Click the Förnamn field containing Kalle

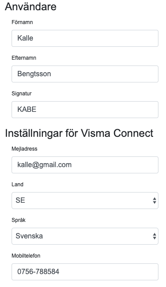pos(85,38)
